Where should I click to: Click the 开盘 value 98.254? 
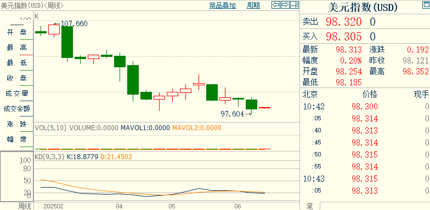point(349,72)
